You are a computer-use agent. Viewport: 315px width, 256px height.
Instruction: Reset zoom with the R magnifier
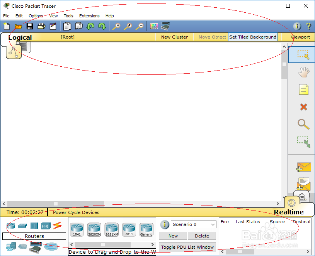[x=128, y=26]
